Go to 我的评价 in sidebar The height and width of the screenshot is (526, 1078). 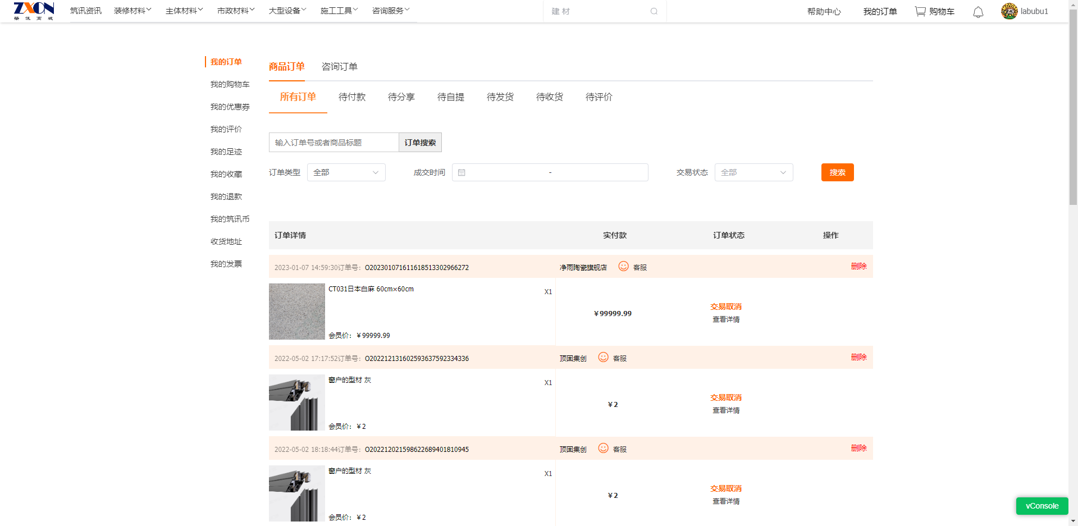226,129
